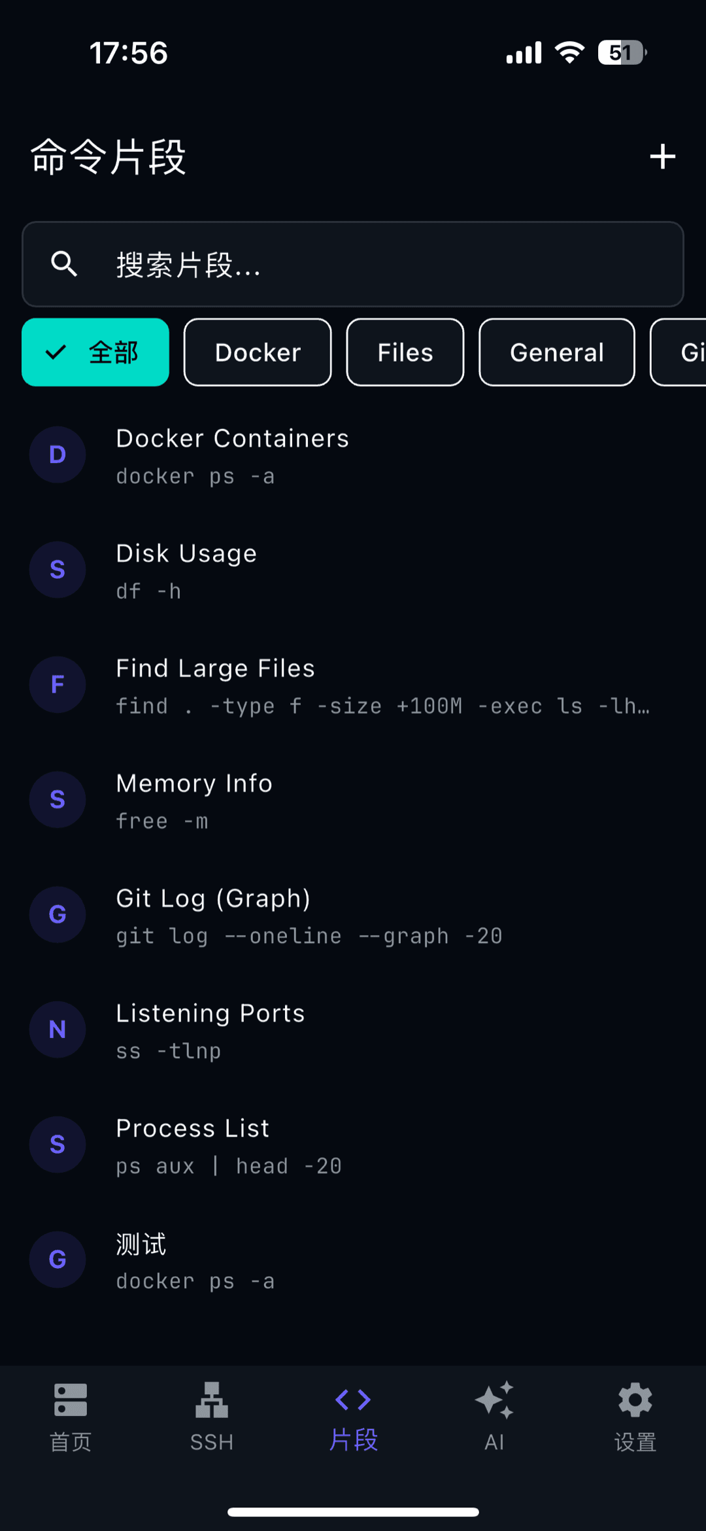Viewport: 706px width, 1531px height.
Task: Enable the Files filter chip
Action: pyautogui.click(x=405, y=353)
